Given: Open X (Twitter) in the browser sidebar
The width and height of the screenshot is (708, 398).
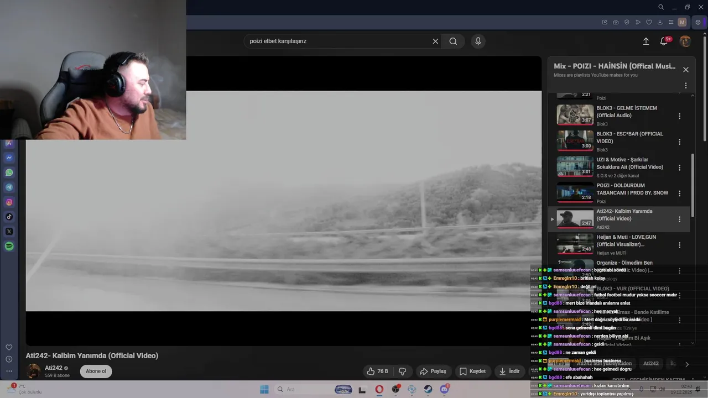Looking at the screenshot, I should pyautogui.click(x=9, y=232).
